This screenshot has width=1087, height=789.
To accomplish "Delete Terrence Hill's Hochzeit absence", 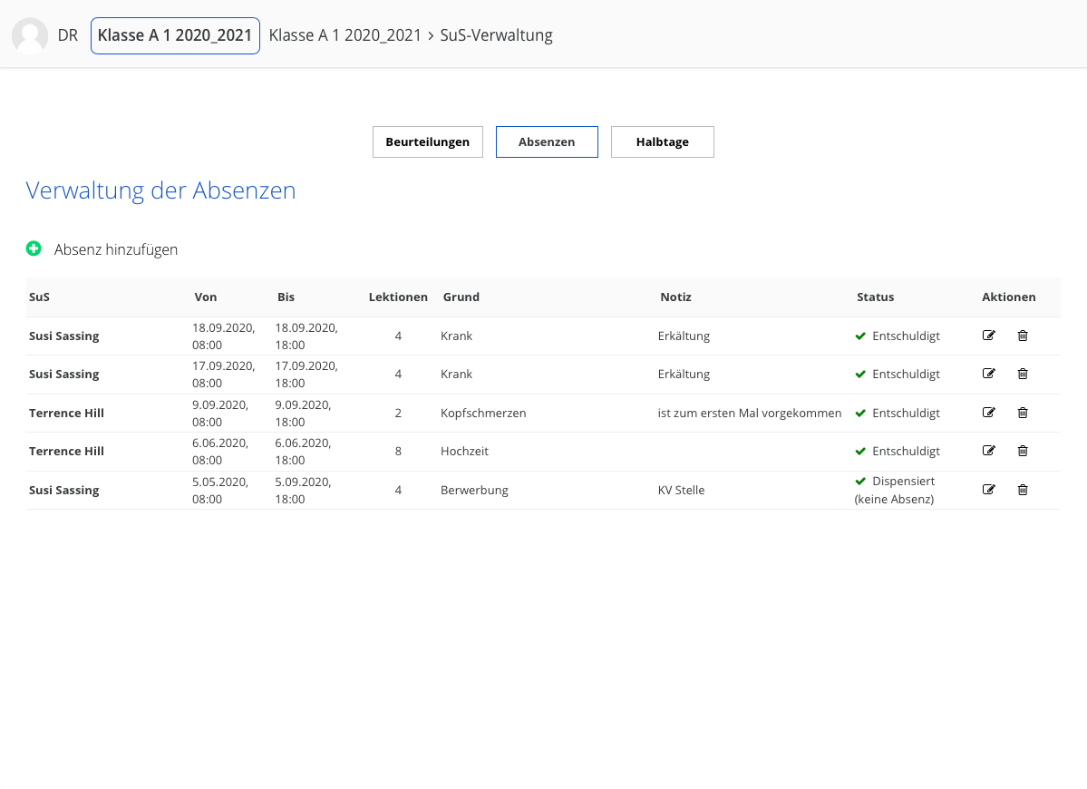I will coord(1023,451).
